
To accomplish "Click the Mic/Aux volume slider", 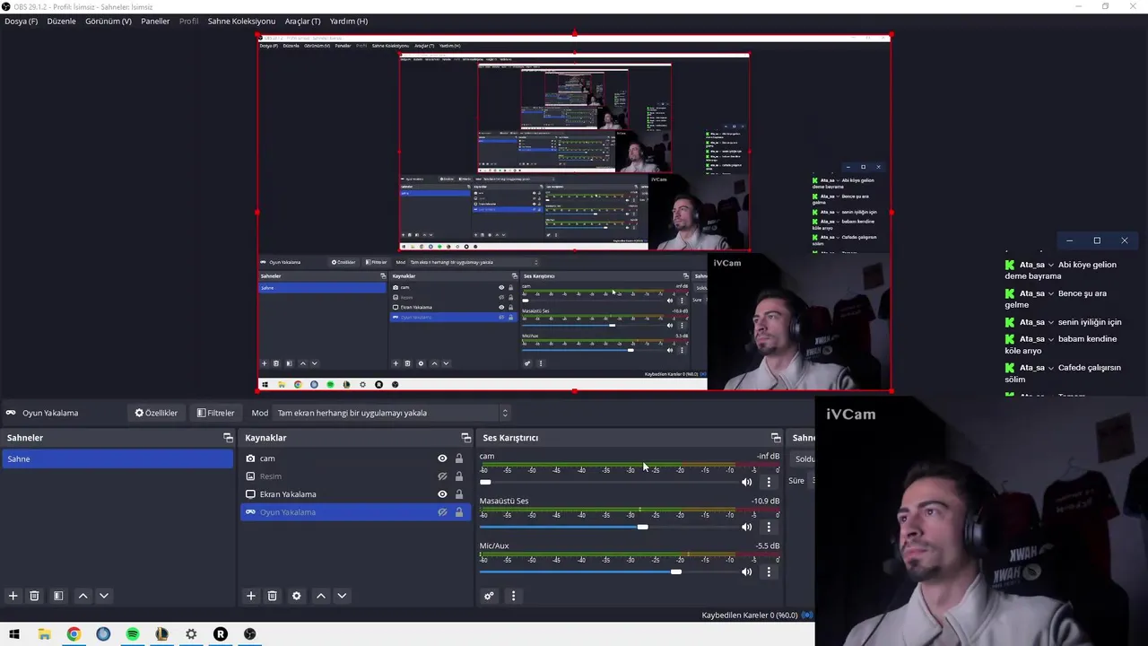I will pyautogui.click(x=607, y=572).
